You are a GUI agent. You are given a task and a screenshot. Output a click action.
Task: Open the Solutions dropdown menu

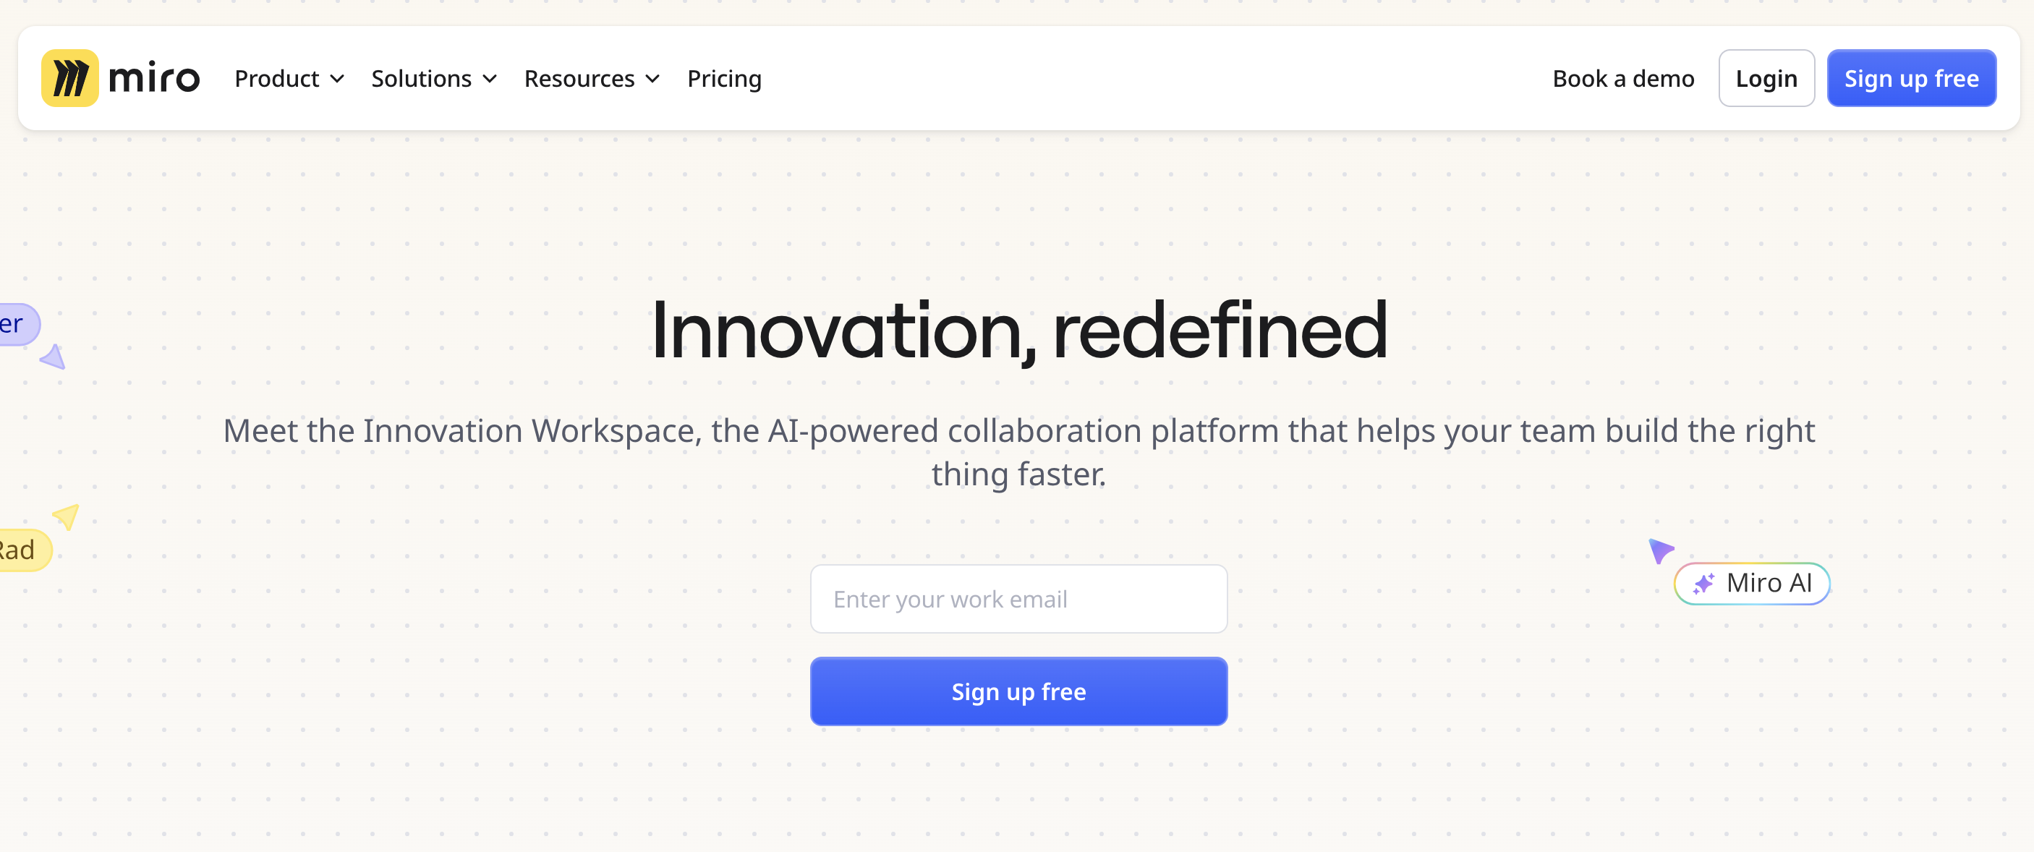click(433, 79)
